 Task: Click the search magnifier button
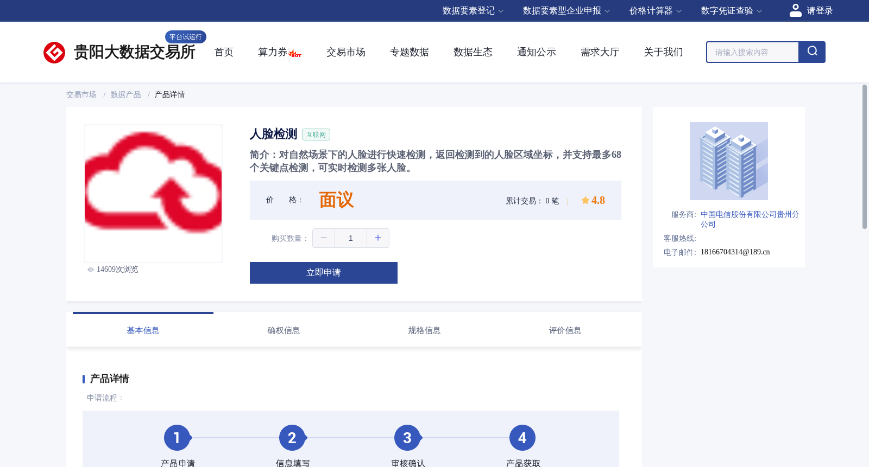812,52
